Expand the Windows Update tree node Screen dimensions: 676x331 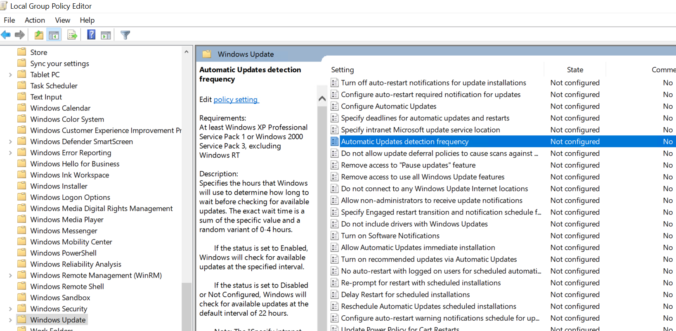click(10, 320)
